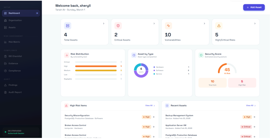Click the Total Assets server icon
This screenshot has width=271, height=139.
pos(68,26)
